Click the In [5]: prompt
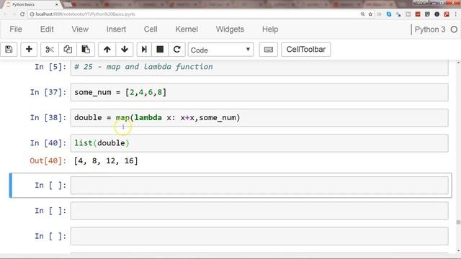 [50, 67]
